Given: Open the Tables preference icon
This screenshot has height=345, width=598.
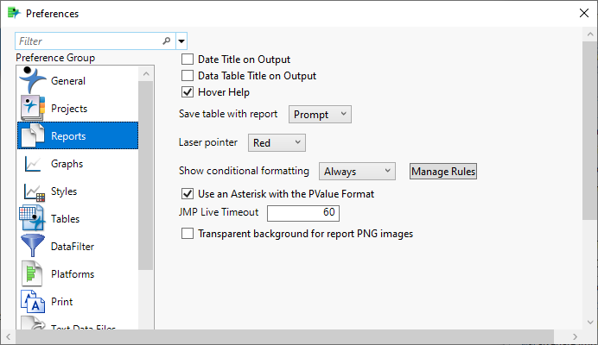Looking at the screenshot, I should [32, 219].
